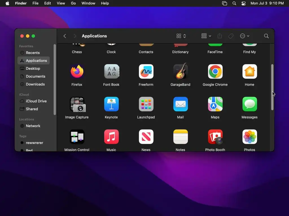289x216 pixels.
Task: Click the Image Capture icon
Action: 77,104
